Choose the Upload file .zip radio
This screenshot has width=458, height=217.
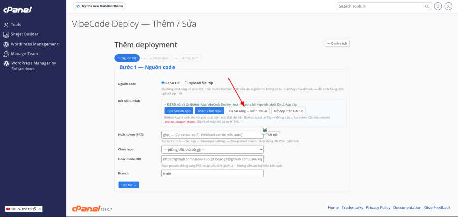pyautogui.click(x=186, y=83)
